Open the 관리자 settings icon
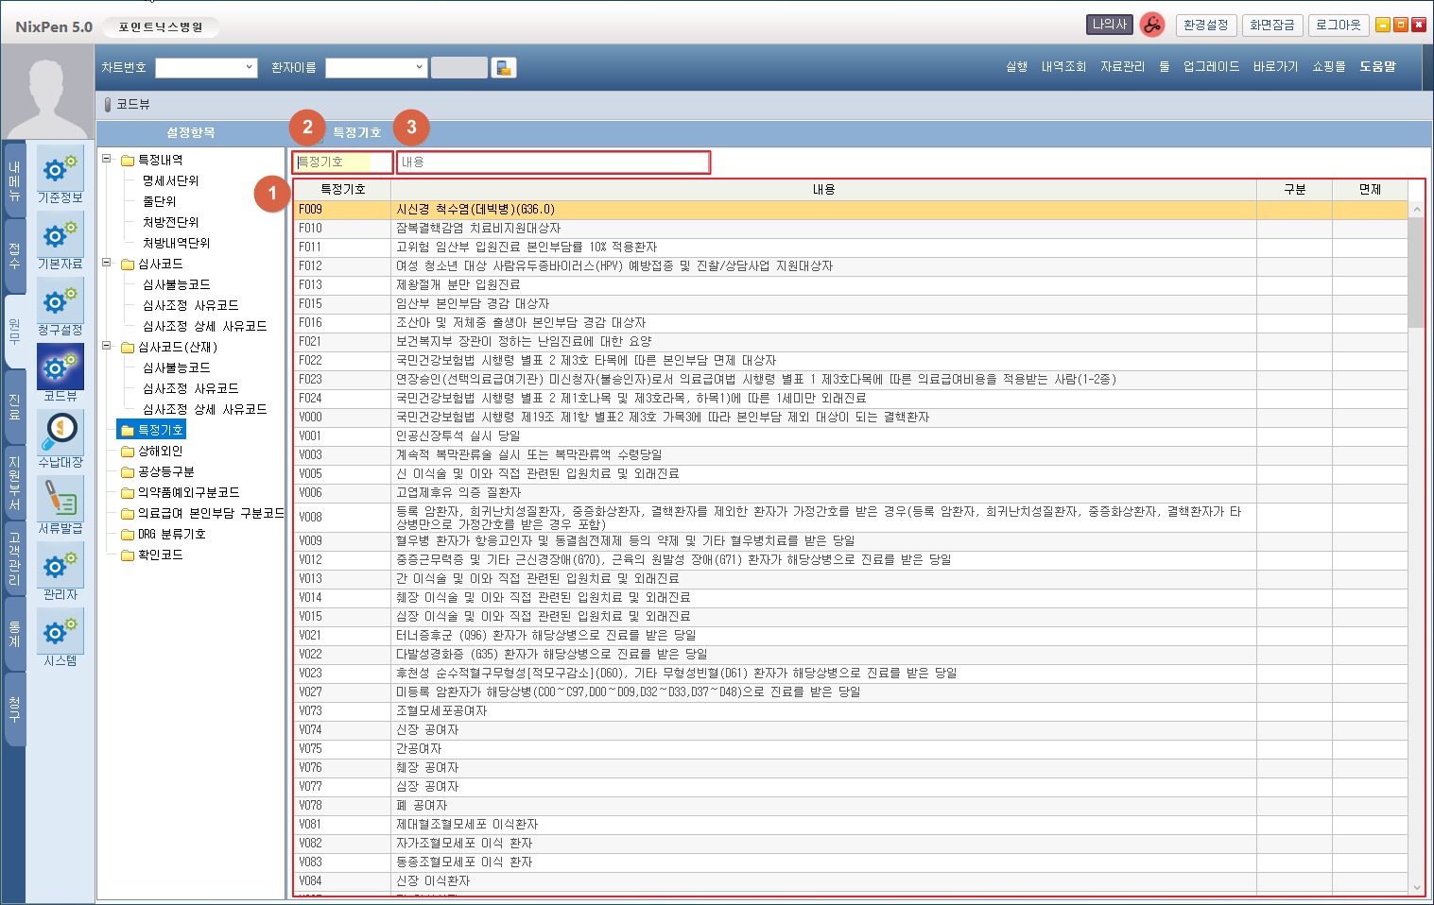 point(60,567)
